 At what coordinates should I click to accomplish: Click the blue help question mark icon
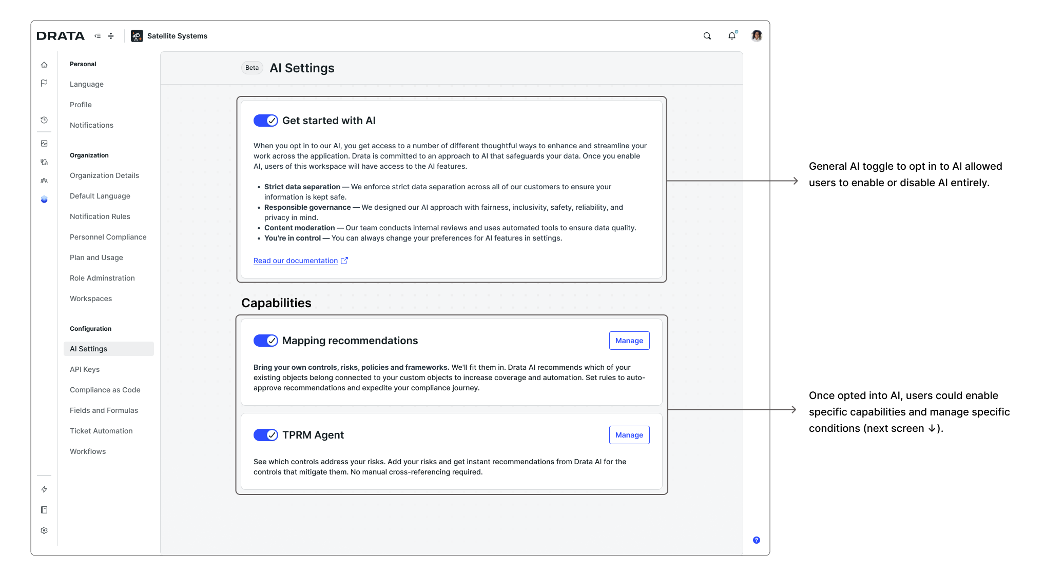757,540
